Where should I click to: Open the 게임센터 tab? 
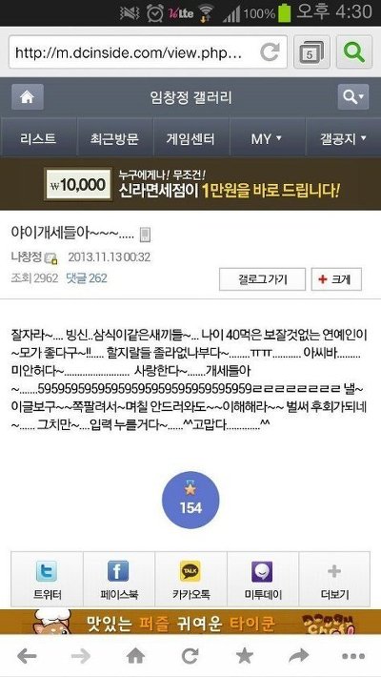190,138
